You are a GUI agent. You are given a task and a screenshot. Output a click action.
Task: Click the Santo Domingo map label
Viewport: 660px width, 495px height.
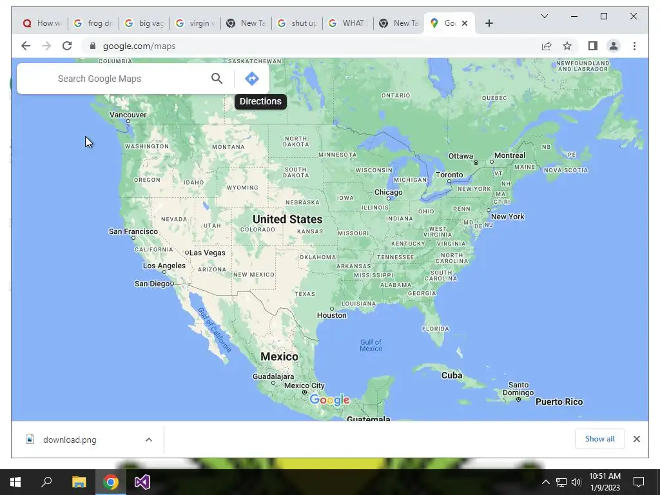(x=518, y=389)
